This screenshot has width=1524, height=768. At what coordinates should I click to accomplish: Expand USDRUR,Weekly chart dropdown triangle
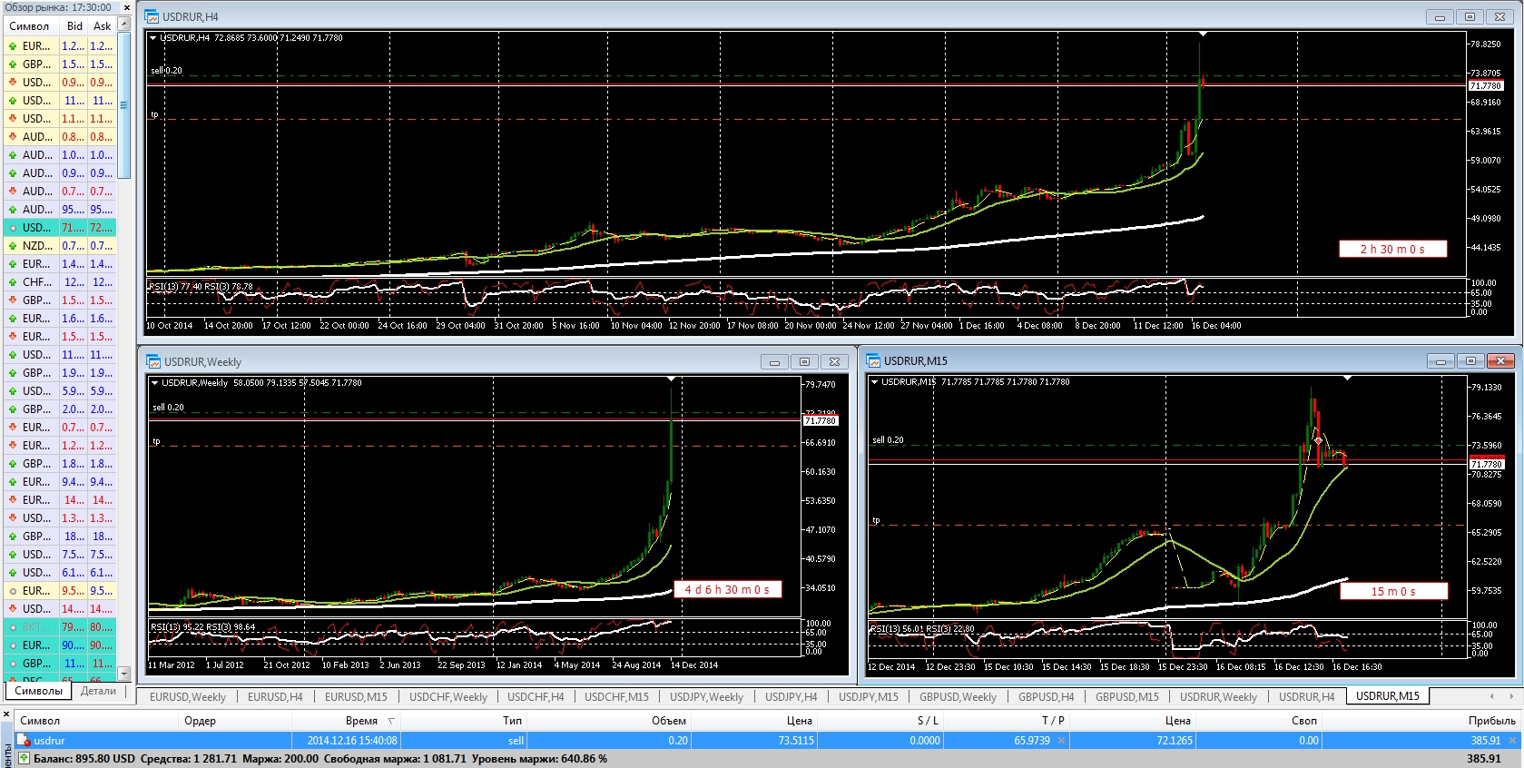coord(154,383)
